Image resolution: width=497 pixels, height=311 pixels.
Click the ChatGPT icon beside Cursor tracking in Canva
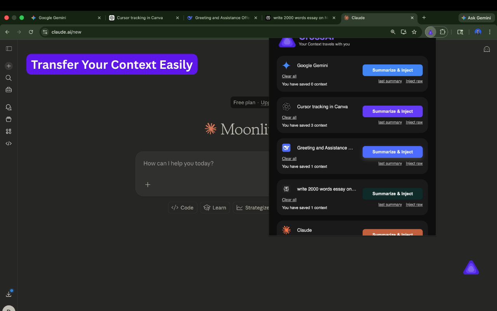pos(286,107)
